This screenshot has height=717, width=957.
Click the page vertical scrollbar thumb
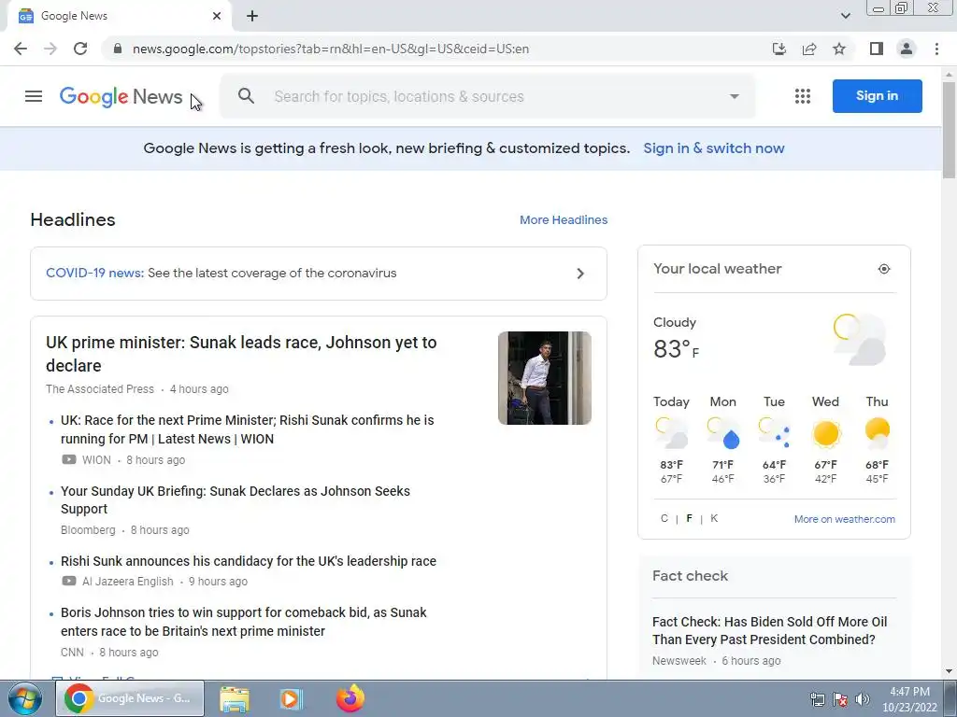click(x=949, y=129)
